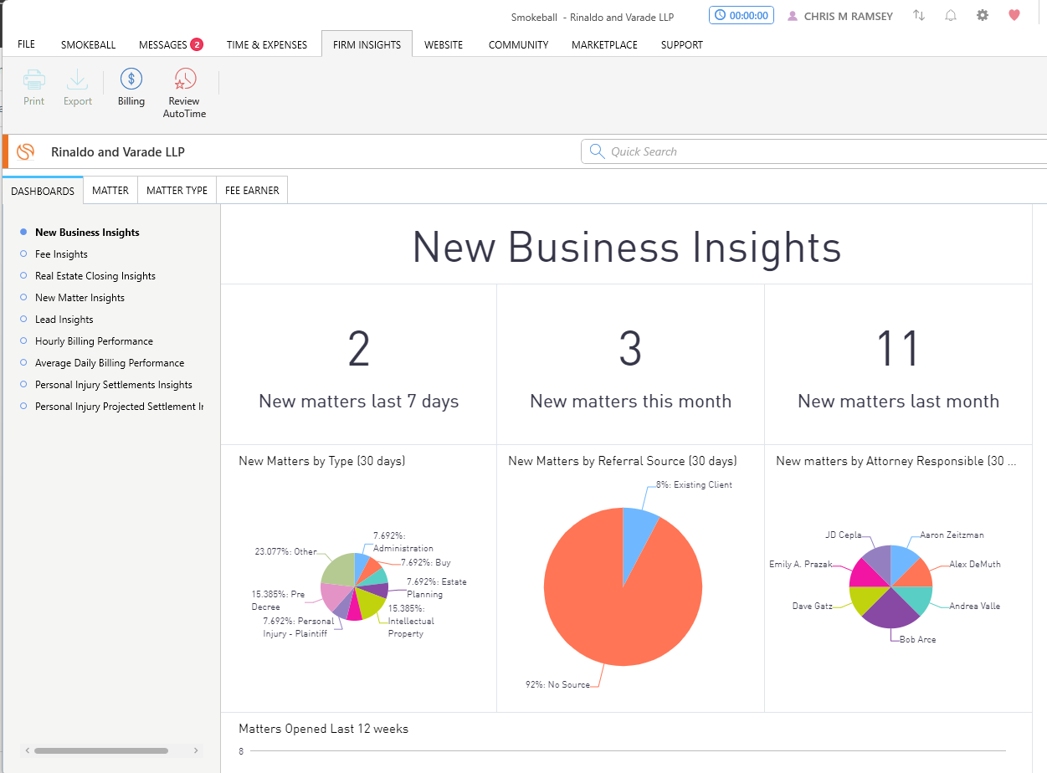Click the Export icon in the ribbon
This screenshot has height=773, width=1047.
click(x=78, y=87)
